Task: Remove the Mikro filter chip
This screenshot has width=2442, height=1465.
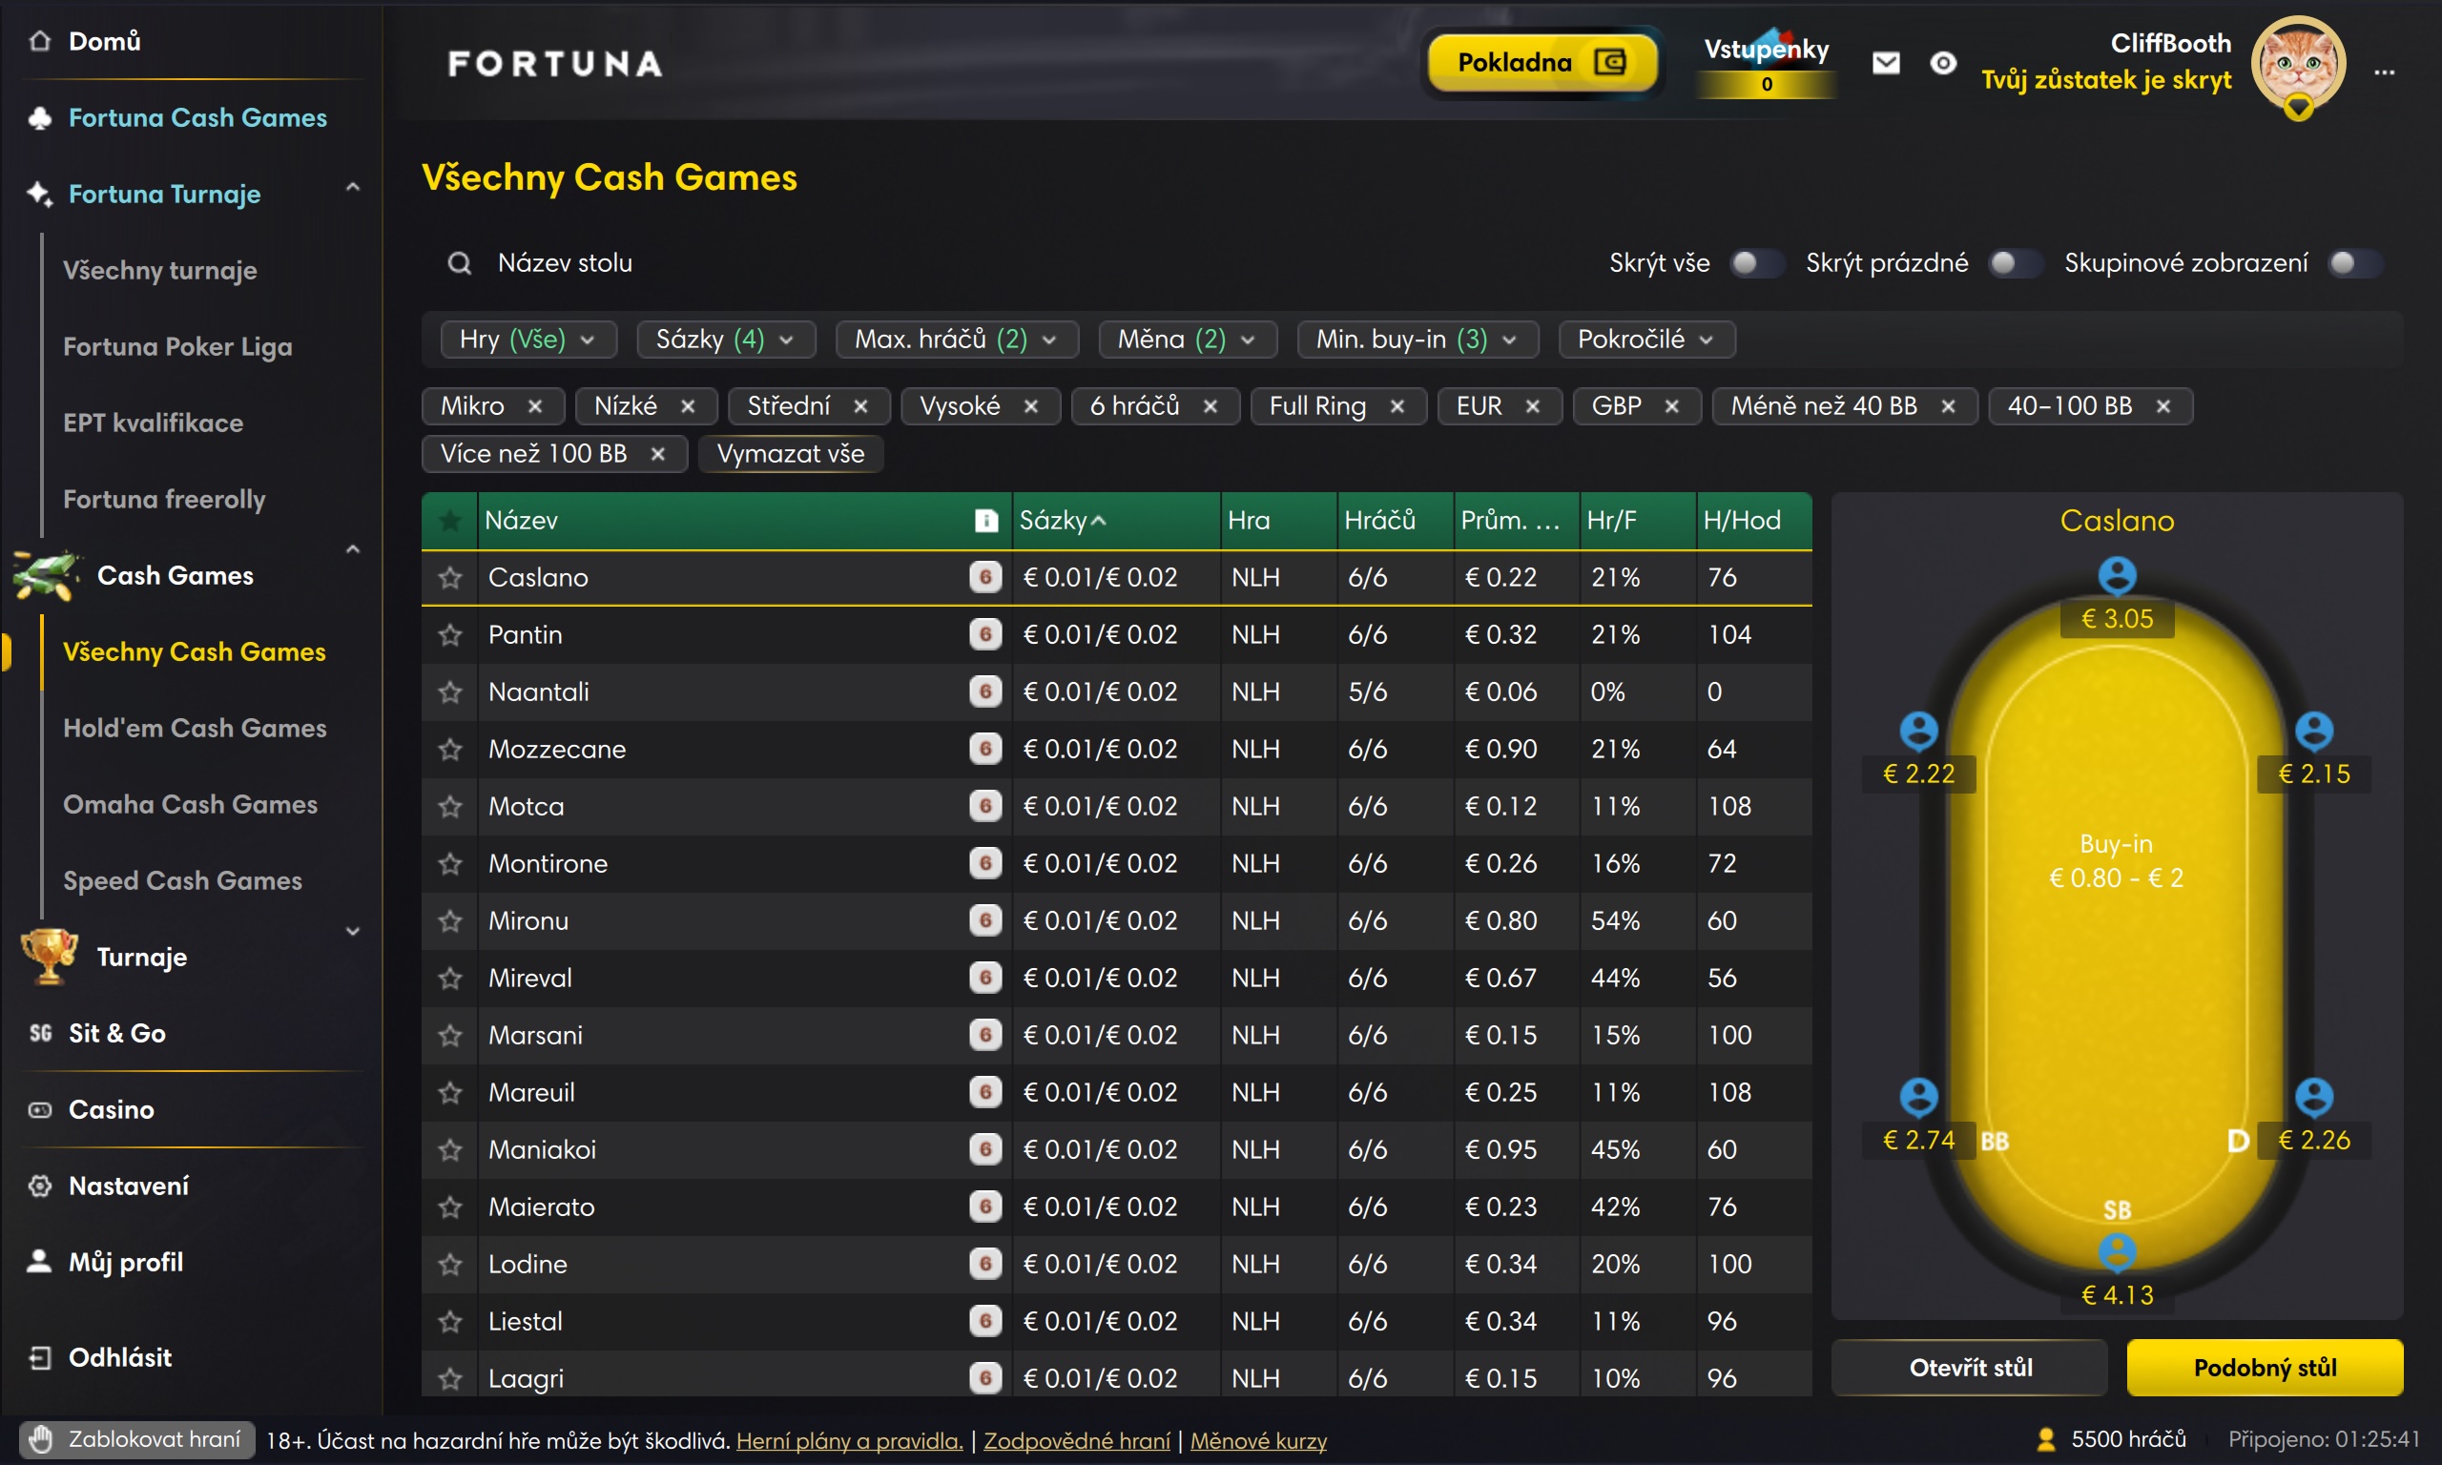Action: [535, 405]
